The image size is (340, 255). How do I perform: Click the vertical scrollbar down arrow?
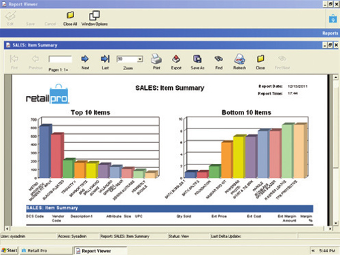(x=336, y=223)
